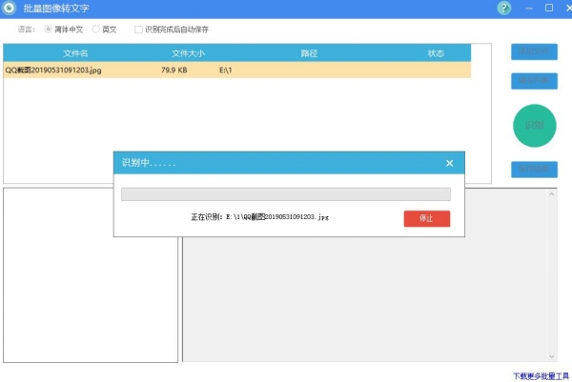Select the 简体中文 language radio button

click(x=49, y=30)
